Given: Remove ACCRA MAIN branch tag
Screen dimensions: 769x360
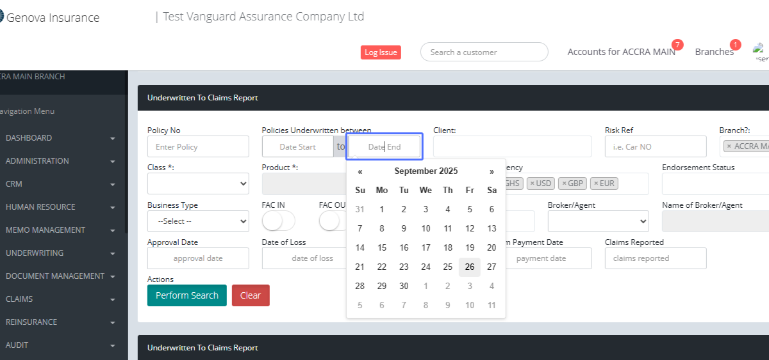Looking at the screenshot, I should (729, 146).
